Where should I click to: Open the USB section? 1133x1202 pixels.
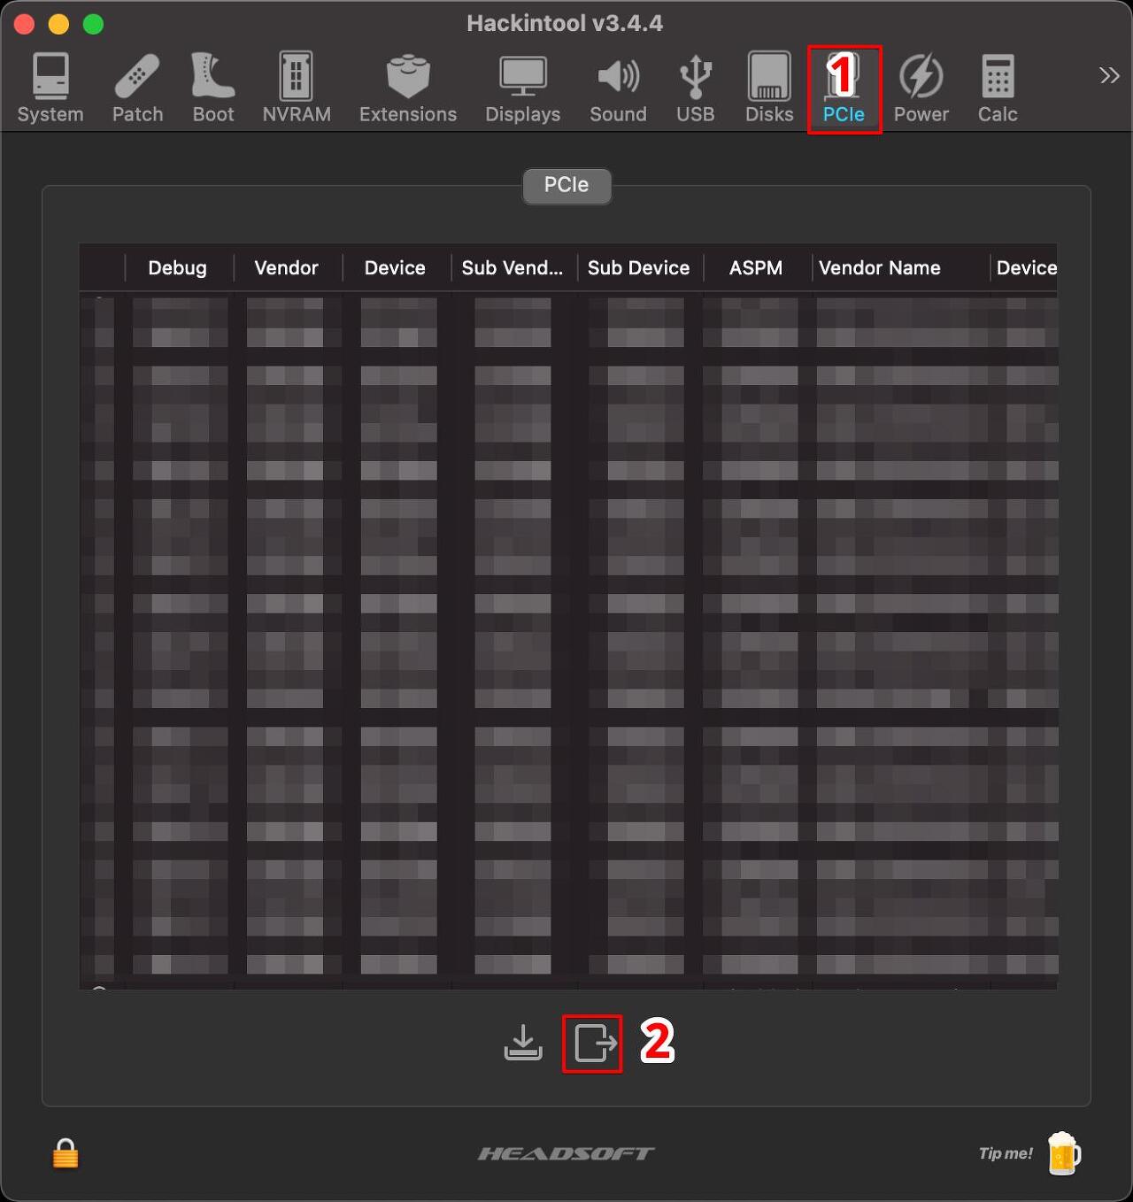[x=696, y=89]
